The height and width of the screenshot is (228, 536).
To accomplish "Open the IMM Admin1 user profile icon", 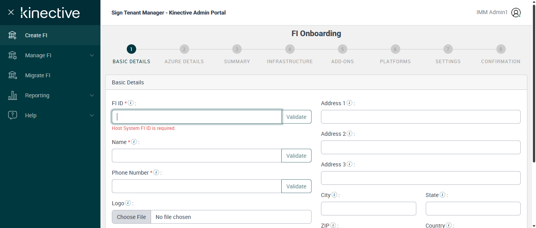I will pyautogui.click(x=516, y=13).
